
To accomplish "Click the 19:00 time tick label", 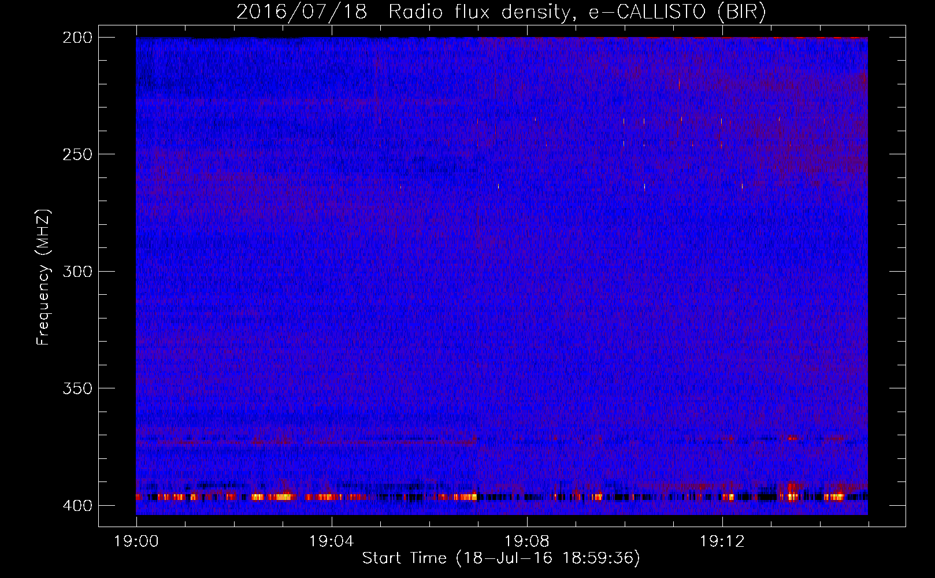I will 136,542.
